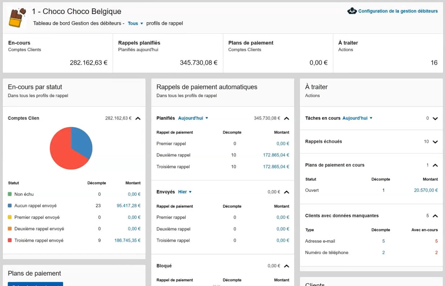
Task: Collapse the Planifiés reminders section
Action: coord(287,118)
